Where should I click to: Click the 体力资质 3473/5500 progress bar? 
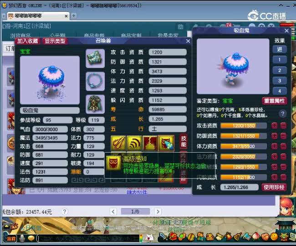(244, 146)
